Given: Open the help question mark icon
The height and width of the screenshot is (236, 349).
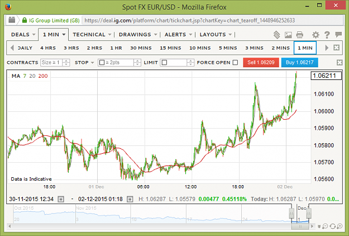Looking at the screenshot, I should pyautogui.click(x=327, y=35).
